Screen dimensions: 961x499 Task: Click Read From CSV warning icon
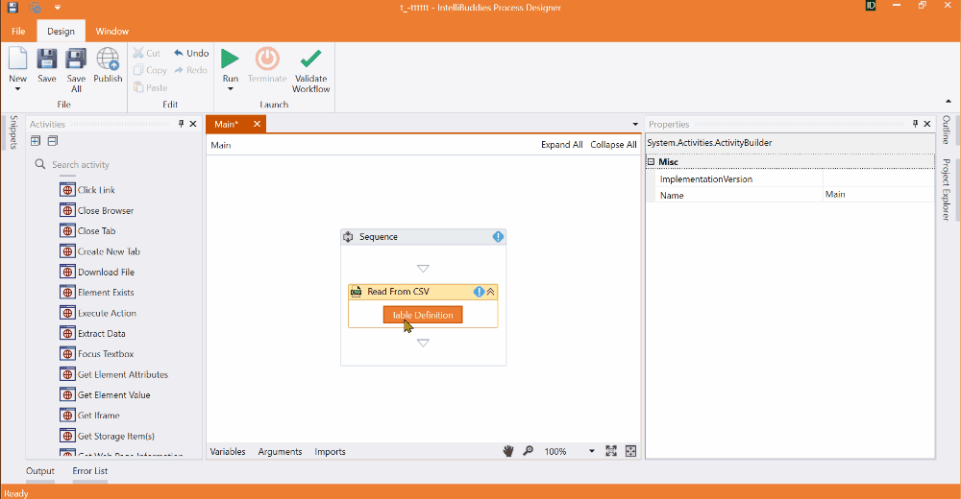coord(479,292)
